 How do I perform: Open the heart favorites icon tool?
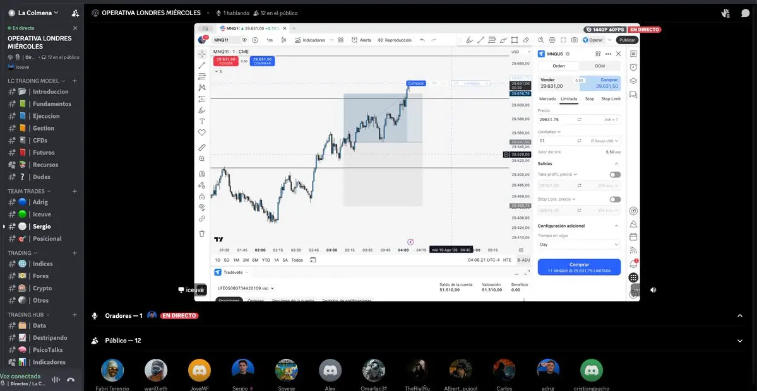[202, 132]
